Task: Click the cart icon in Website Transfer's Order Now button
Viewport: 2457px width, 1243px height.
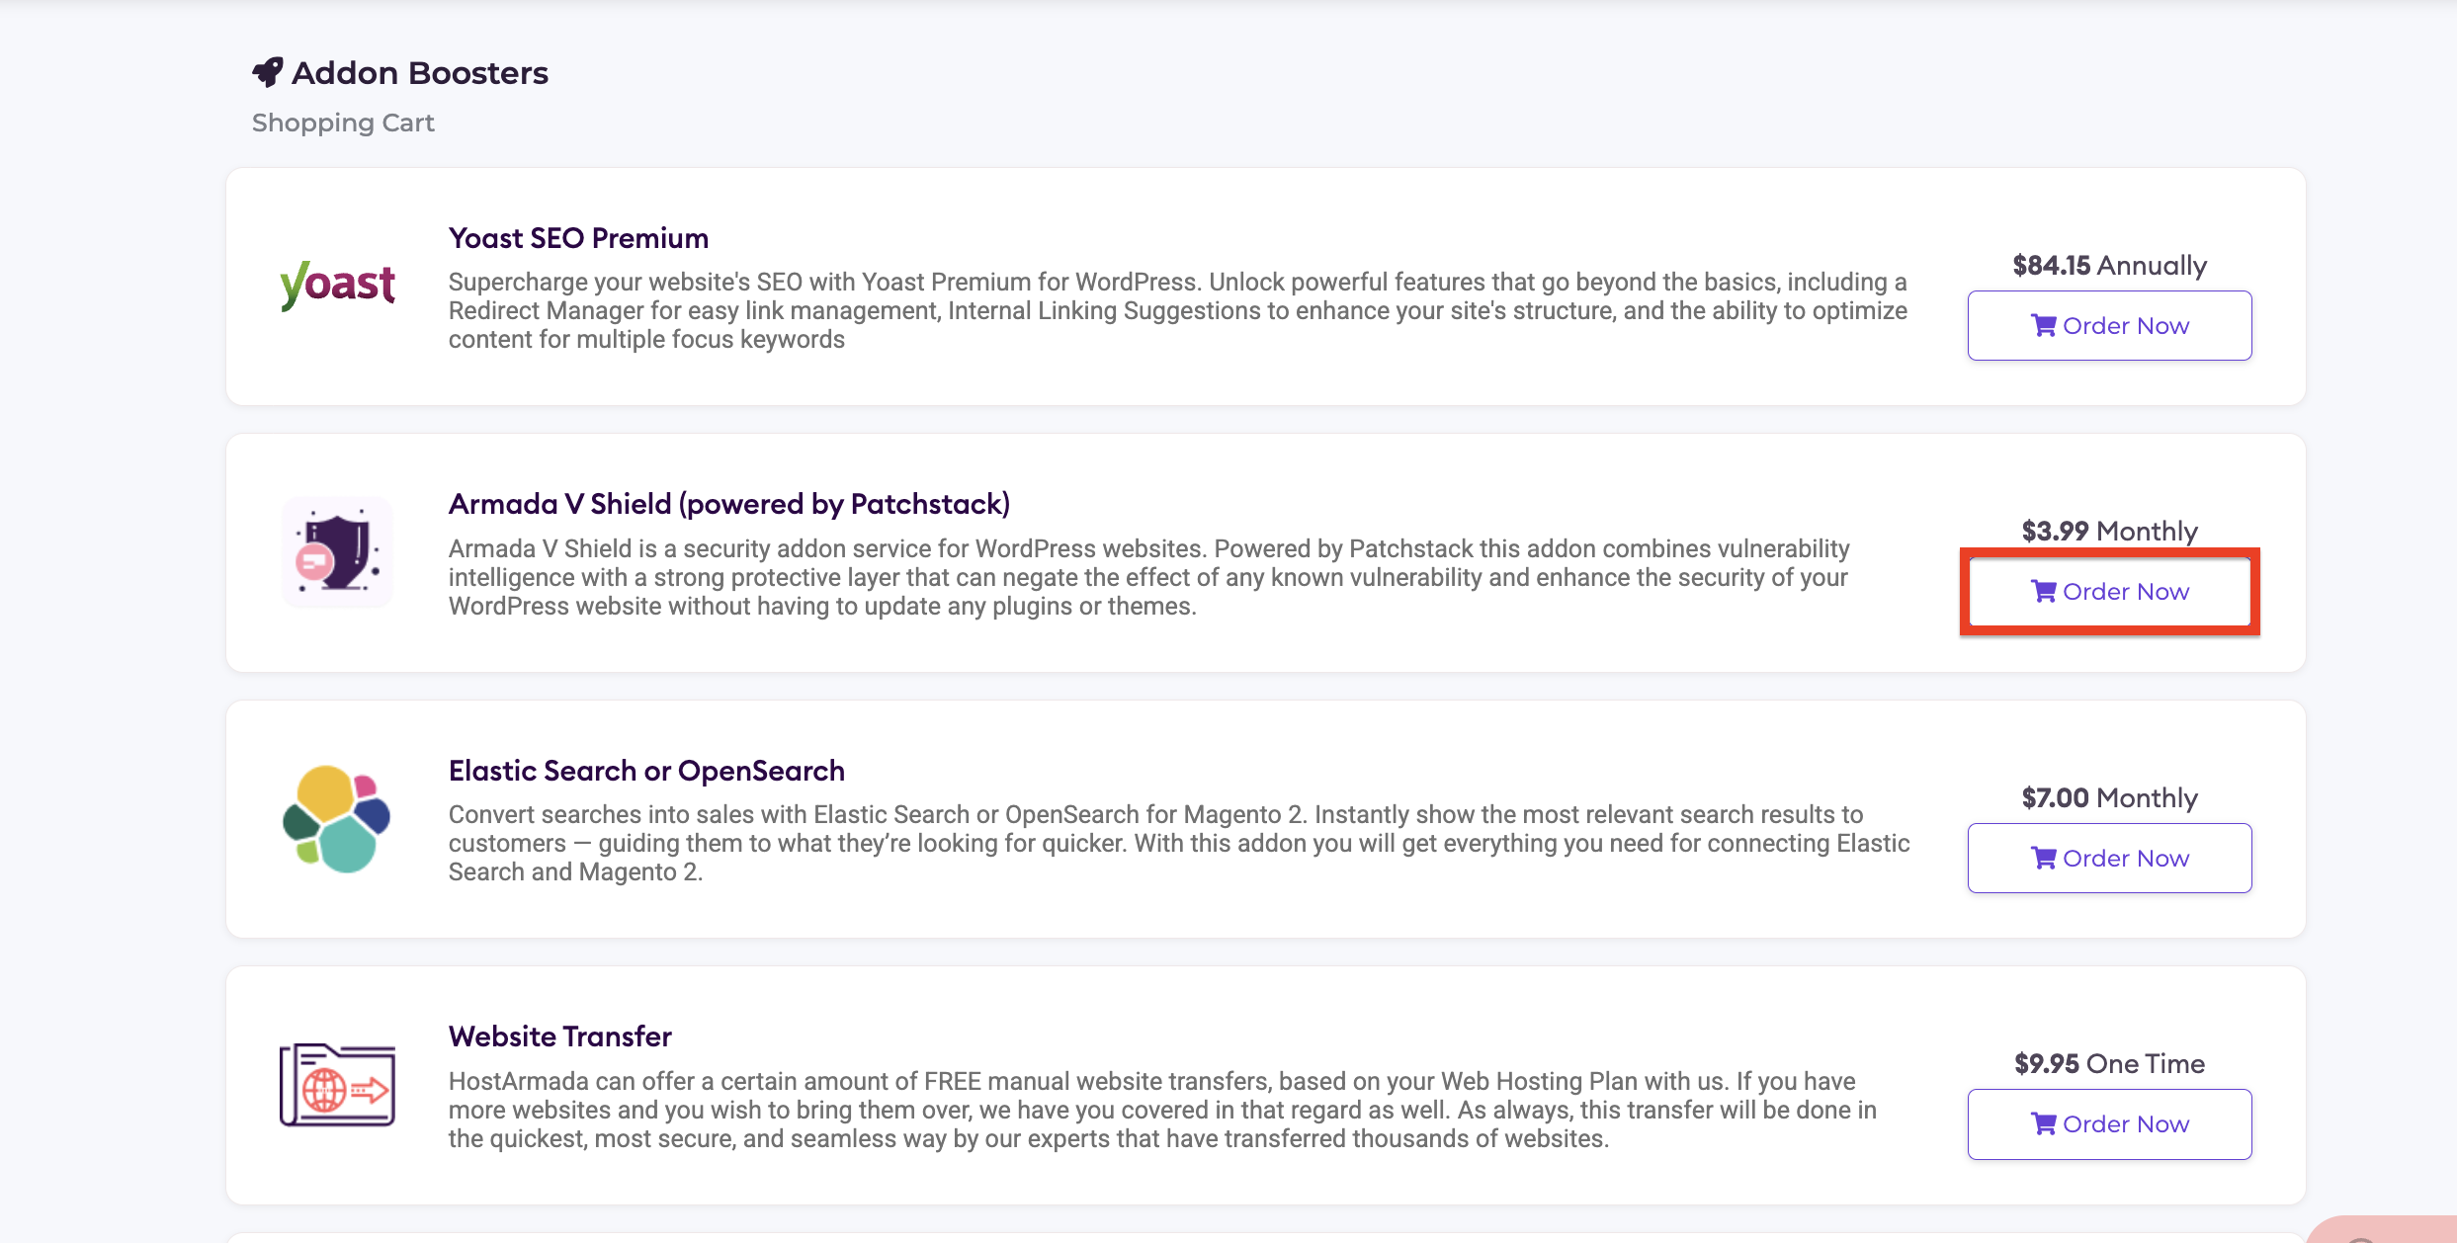Action: tap(2044, 1123)
